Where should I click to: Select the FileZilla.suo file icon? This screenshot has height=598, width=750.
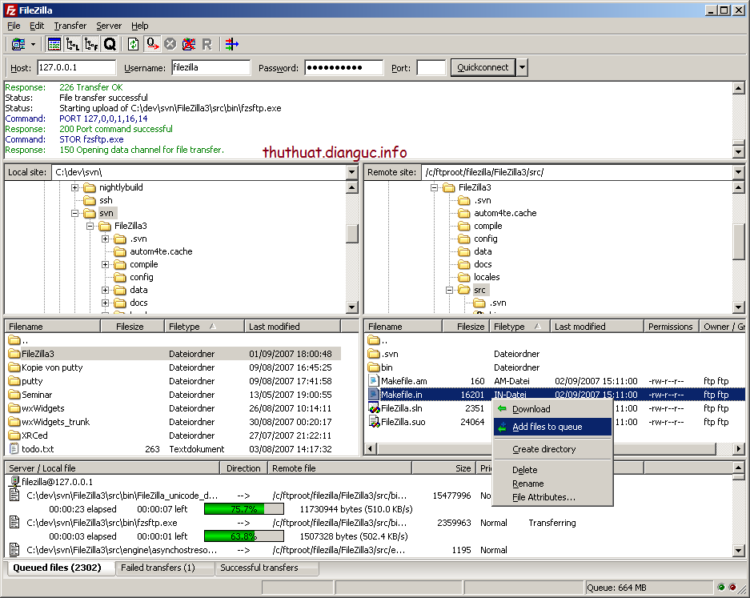coord(374,422)
